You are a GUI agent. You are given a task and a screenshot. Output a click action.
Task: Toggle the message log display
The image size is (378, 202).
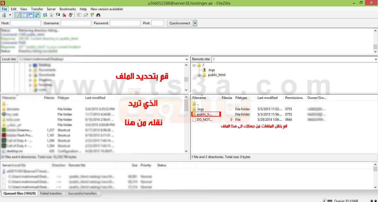[18, 15]
